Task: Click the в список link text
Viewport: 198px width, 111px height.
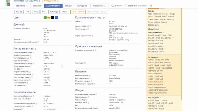Action: point(118,6)
